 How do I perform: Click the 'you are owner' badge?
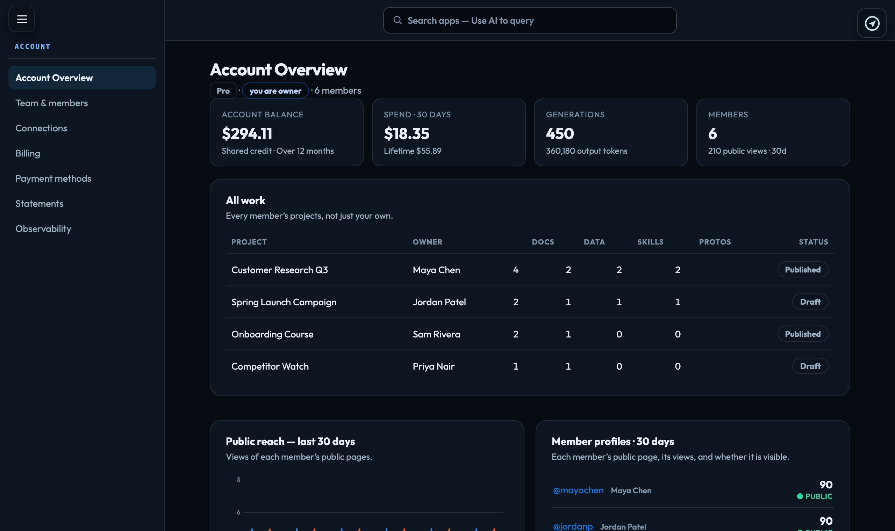coord(275,90)
